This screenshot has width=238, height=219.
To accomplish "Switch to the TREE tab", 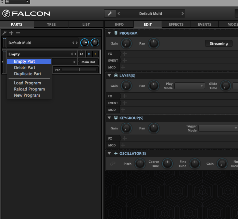I will (51, 24).
